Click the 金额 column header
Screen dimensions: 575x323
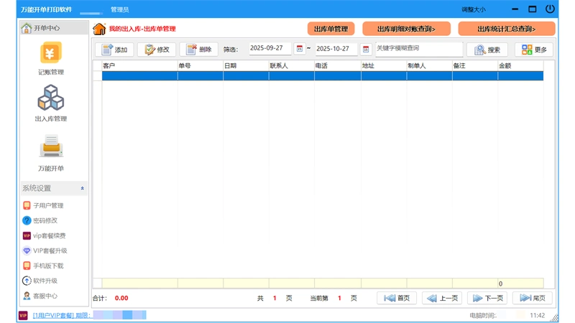tap(520, 66)
